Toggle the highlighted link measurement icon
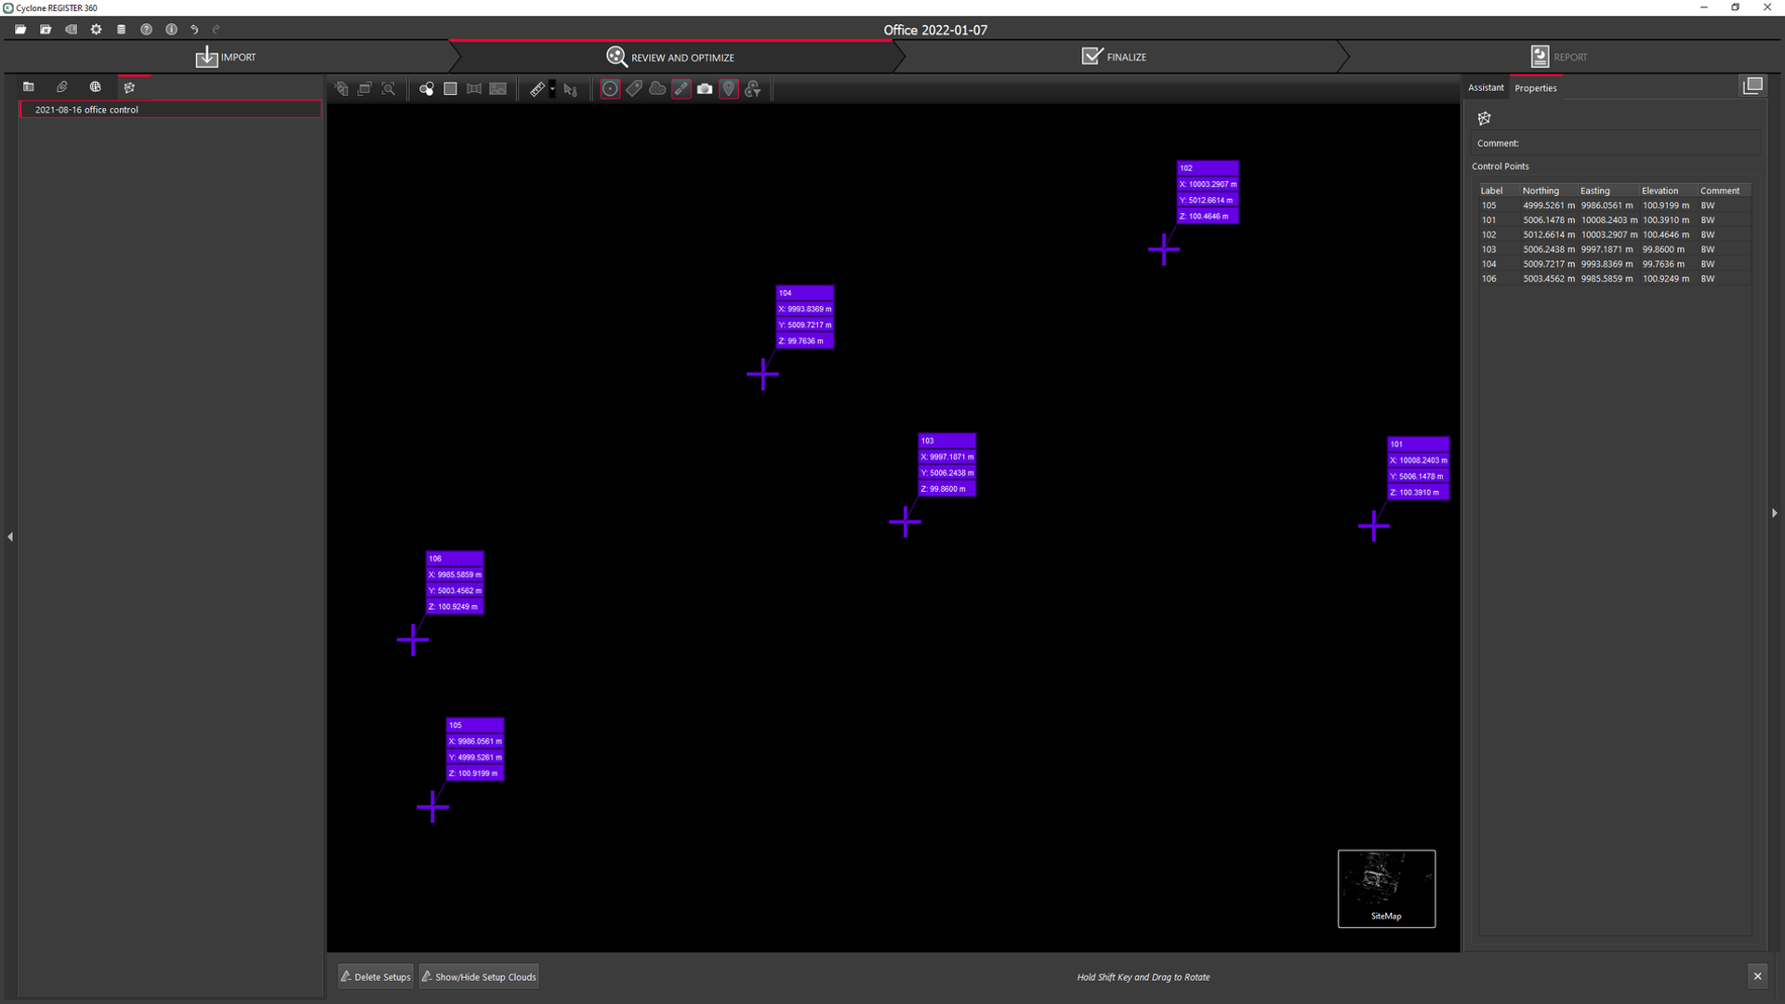Image resolution: width=1785 pixels, height=1004 pixels. point(681,89)
